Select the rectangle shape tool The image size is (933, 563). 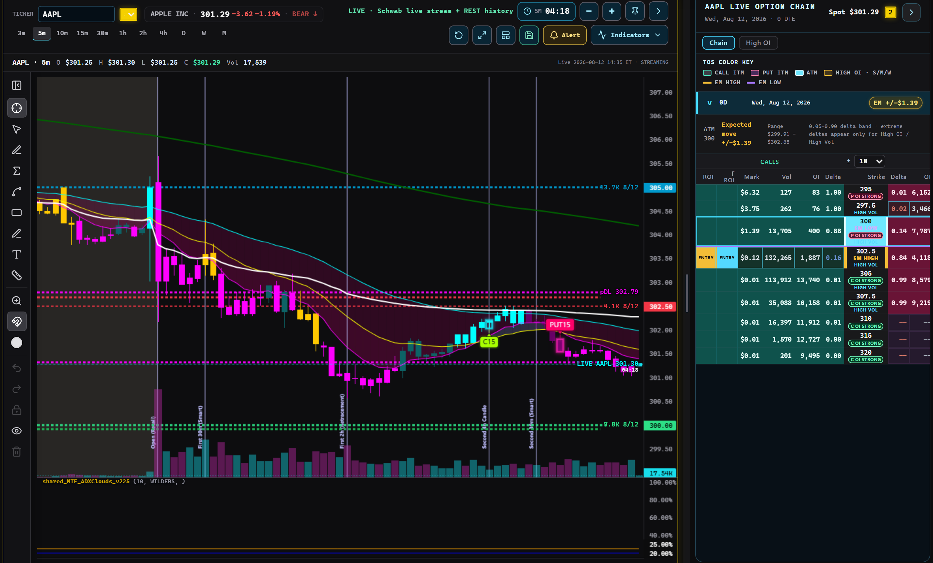(17, 213)
